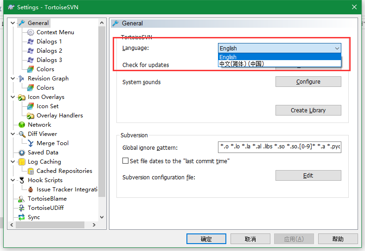
Task: Click the tree horizontal scroll right arrow
Action: 94,225
